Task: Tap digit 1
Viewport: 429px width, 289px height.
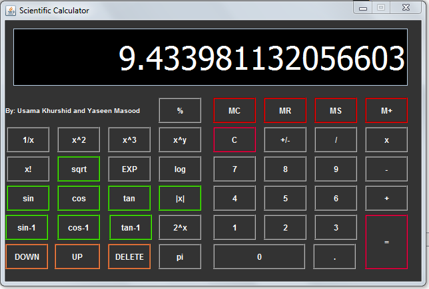Action: [234, 227]
